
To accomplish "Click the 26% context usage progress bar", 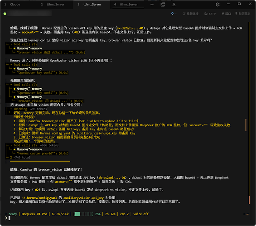I will click(x=83, y=214).
